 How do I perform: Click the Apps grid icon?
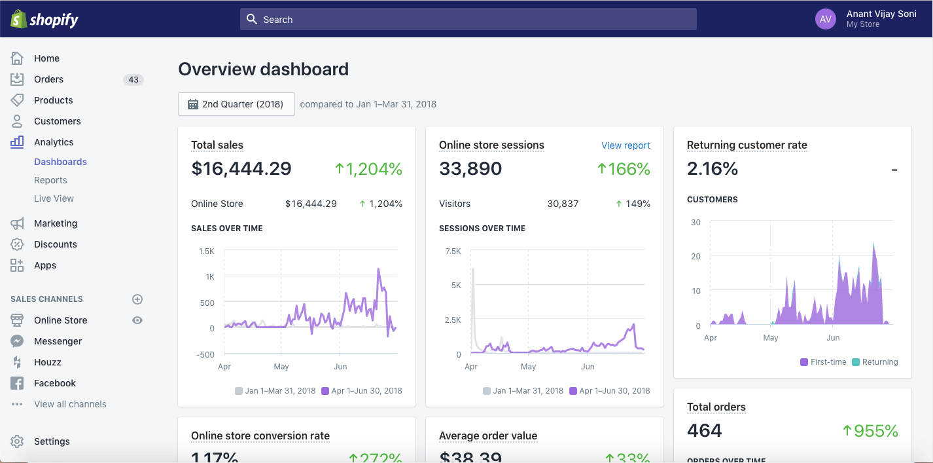[x=17, y=265]
